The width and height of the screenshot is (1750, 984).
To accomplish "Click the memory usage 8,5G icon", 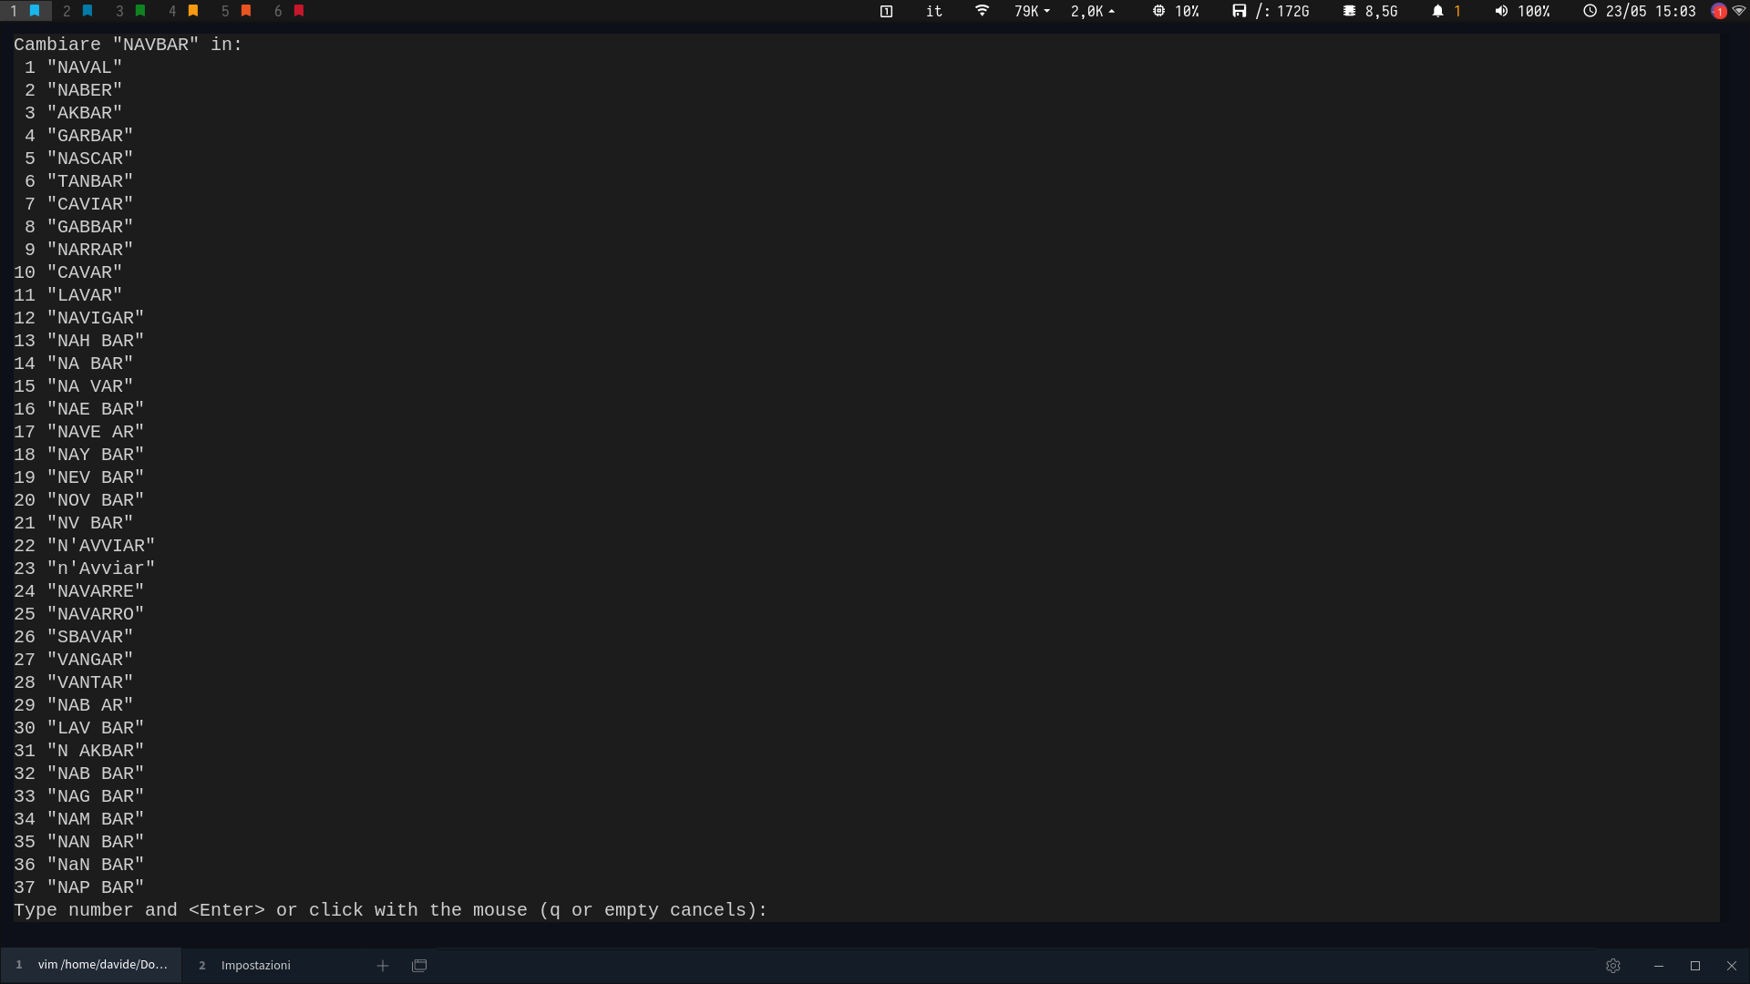I will [x=1349, y=11].
